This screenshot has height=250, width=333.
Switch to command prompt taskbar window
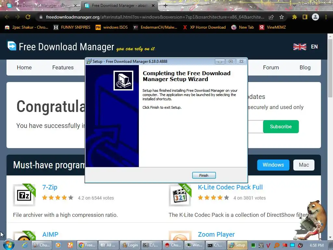216,245
